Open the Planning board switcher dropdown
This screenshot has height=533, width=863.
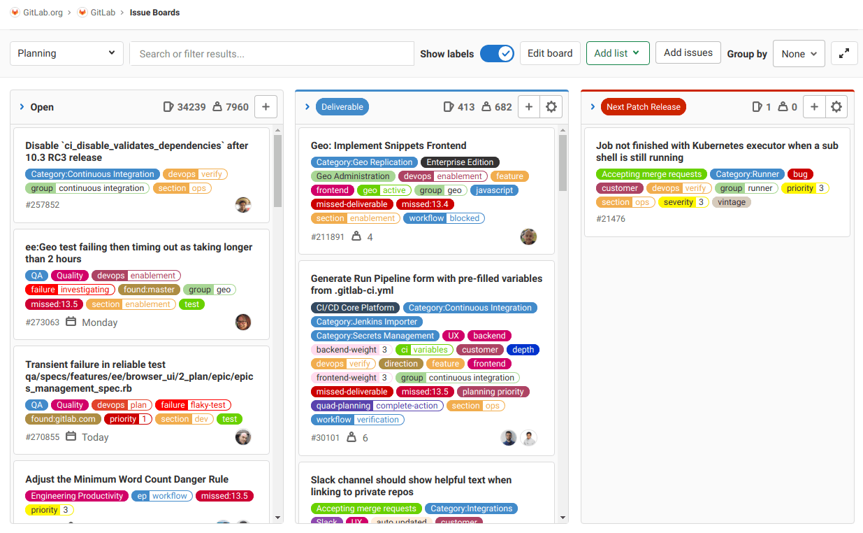(x=66, y=52)
